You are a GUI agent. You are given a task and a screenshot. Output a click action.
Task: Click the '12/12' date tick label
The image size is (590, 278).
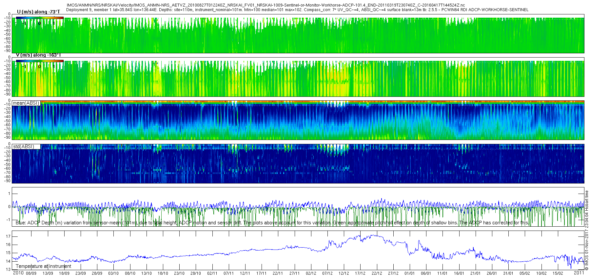tap(344, 273)
